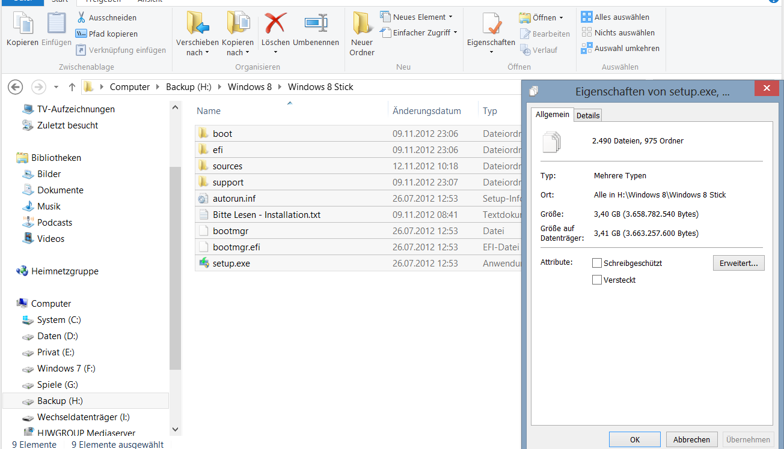
Task: Click the Einfügen clipboard icon
Action: click(57, 23)
